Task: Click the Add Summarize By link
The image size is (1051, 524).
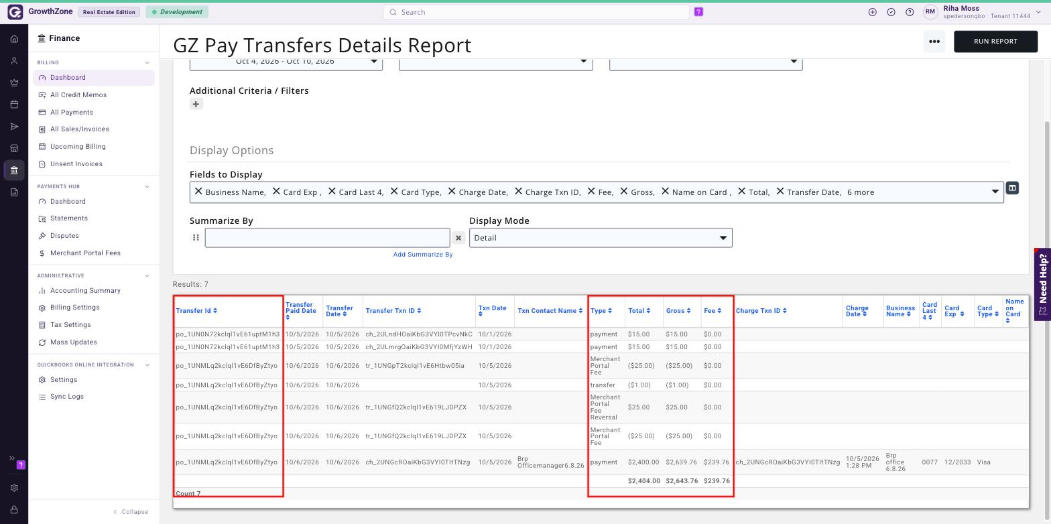Action: [x=423, y=255]
